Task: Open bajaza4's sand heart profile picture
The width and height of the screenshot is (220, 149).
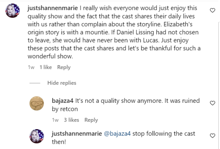Action: point(37,103)
